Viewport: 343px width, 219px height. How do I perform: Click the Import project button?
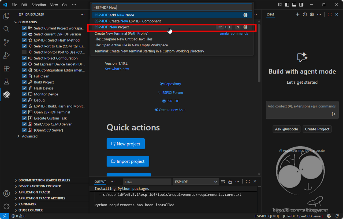point(128,161)
